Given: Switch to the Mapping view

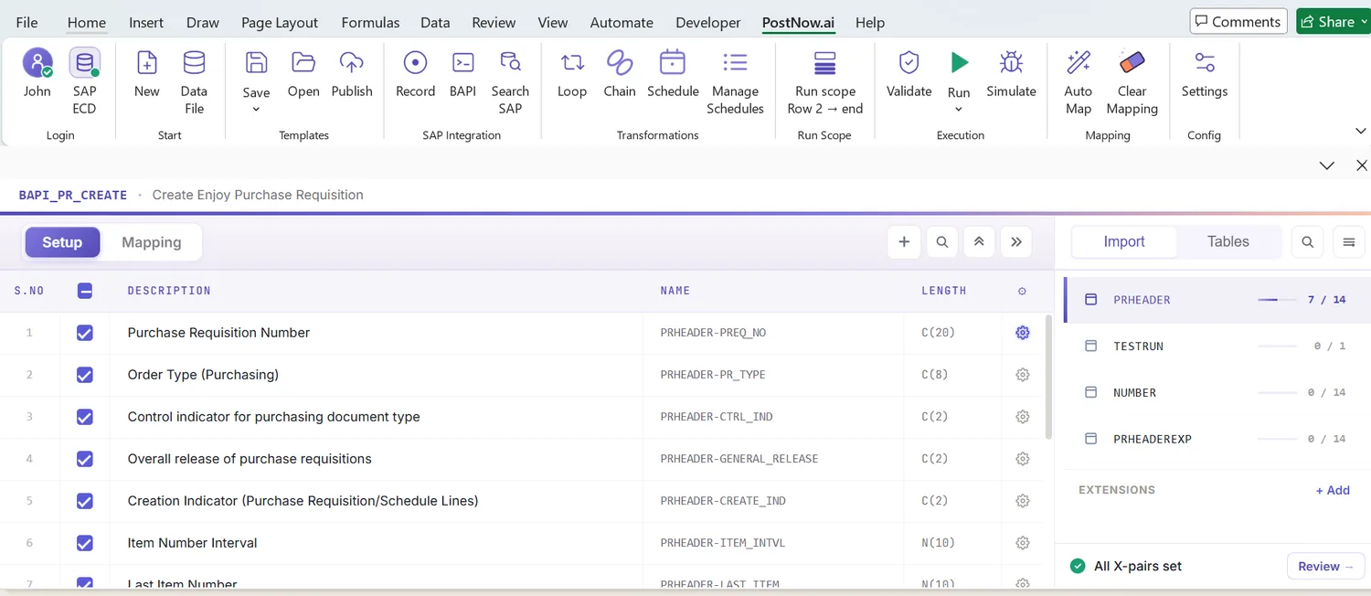Looking at the screenshot, I should [152, 242].
